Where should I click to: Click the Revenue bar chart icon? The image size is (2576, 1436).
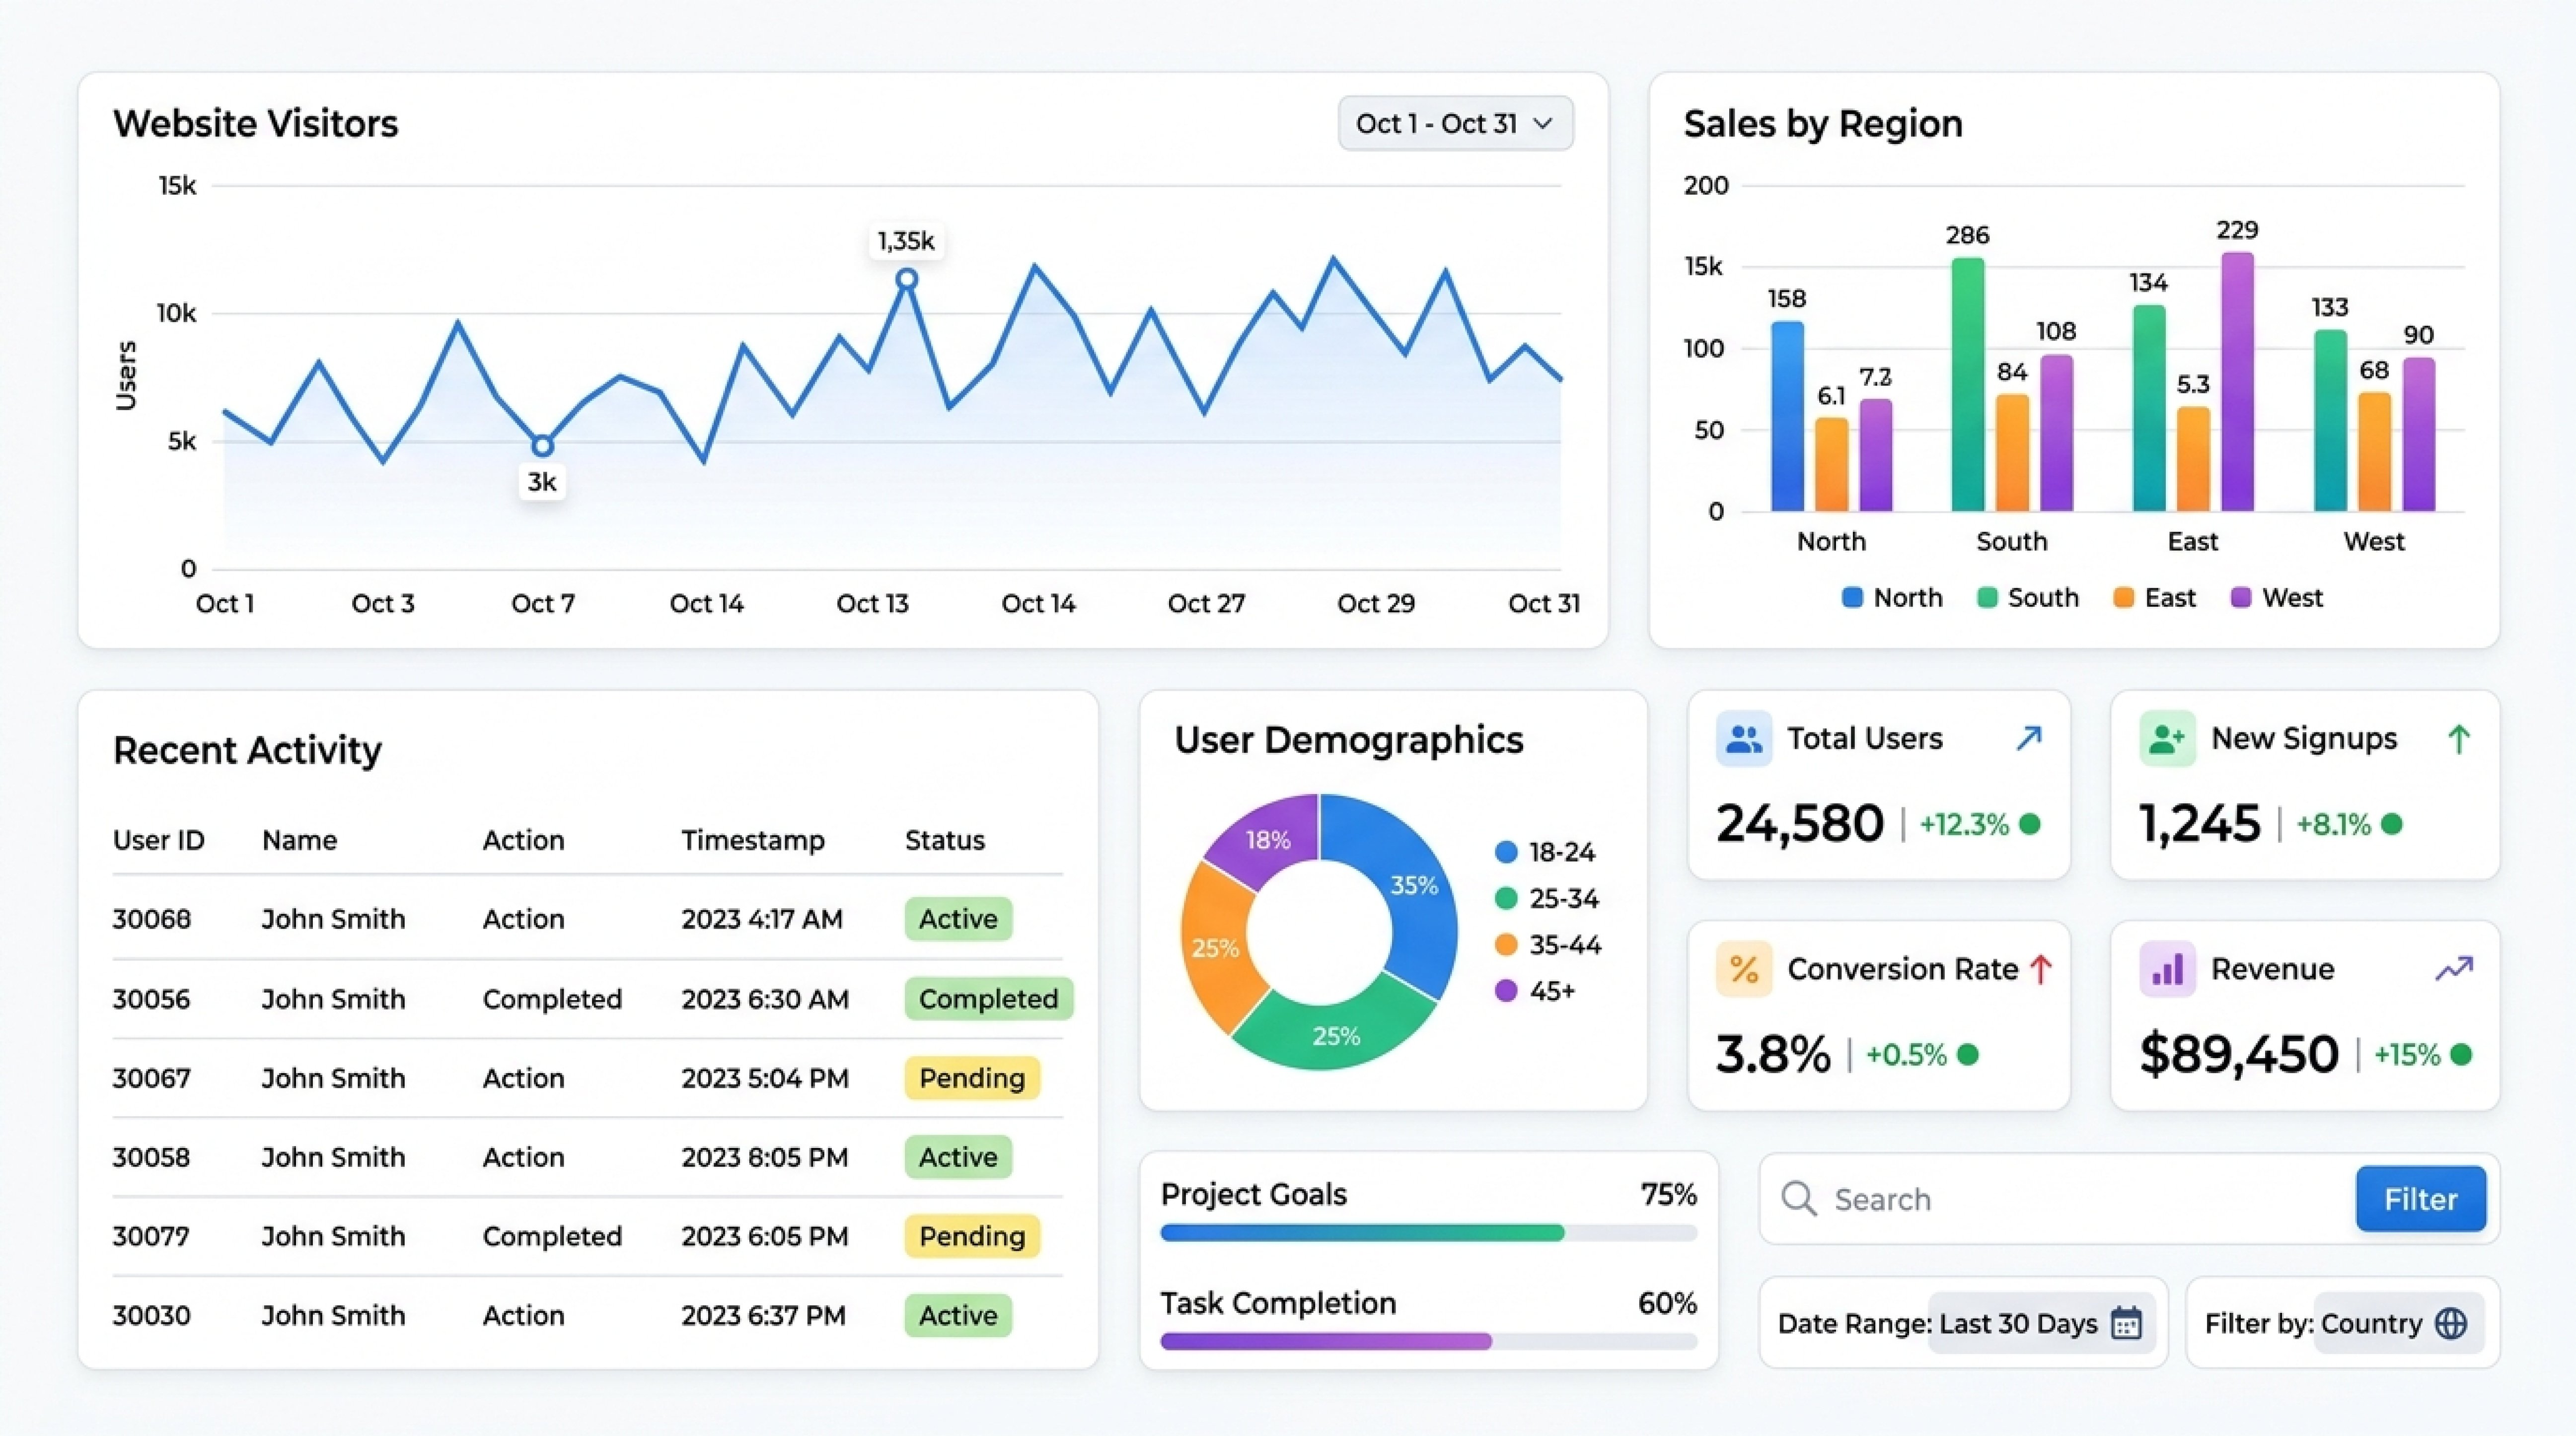(x=2167, y=969)
